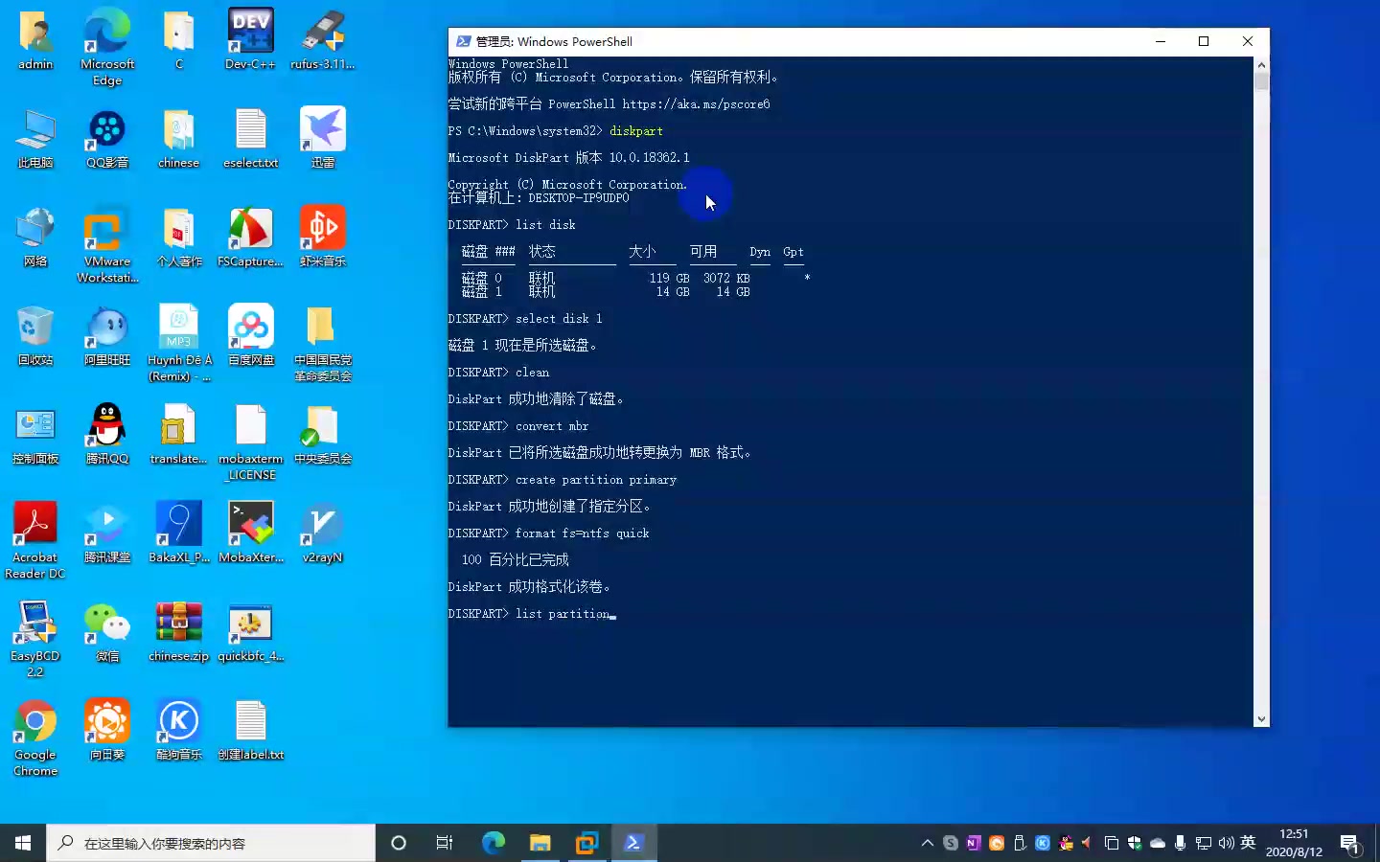Click the Task View button on taskbar

click(x=444, y=843)
